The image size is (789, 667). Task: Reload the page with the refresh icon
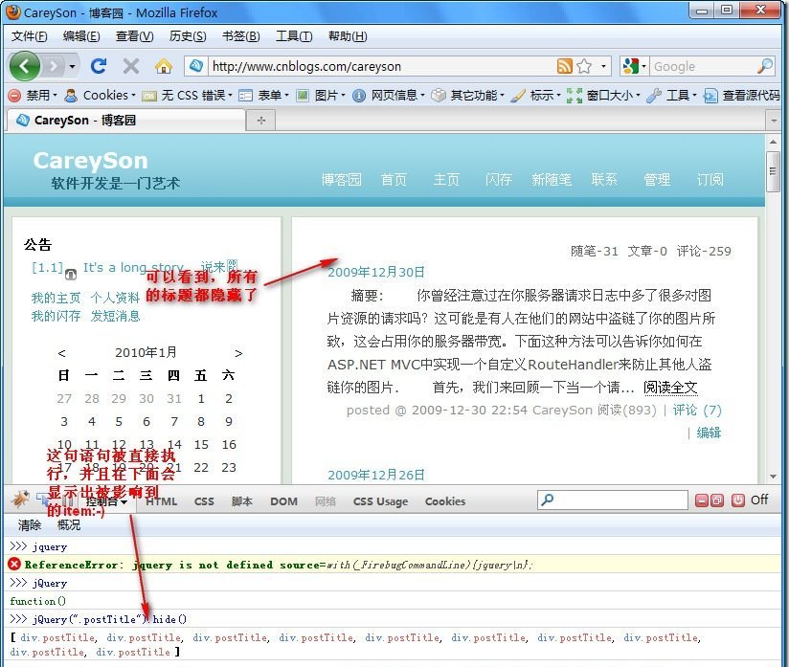pos(98,66)
